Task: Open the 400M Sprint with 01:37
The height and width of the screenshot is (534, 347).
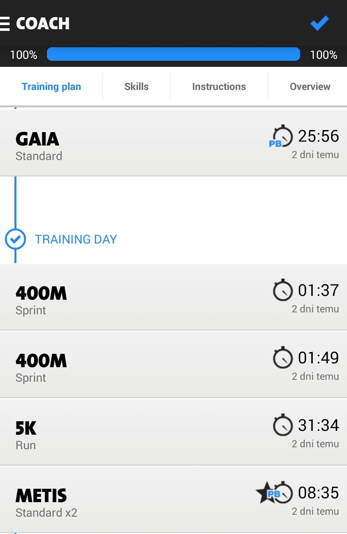Action: tap(173, 297)
